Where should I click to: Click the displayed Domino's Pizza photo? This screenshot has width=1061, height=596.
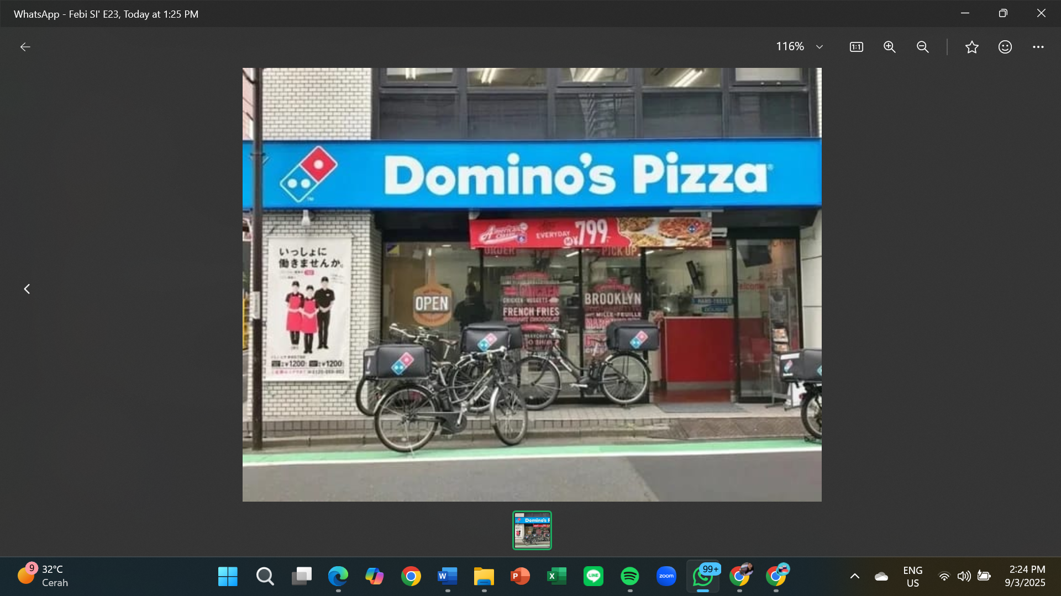tap(532, 285)
